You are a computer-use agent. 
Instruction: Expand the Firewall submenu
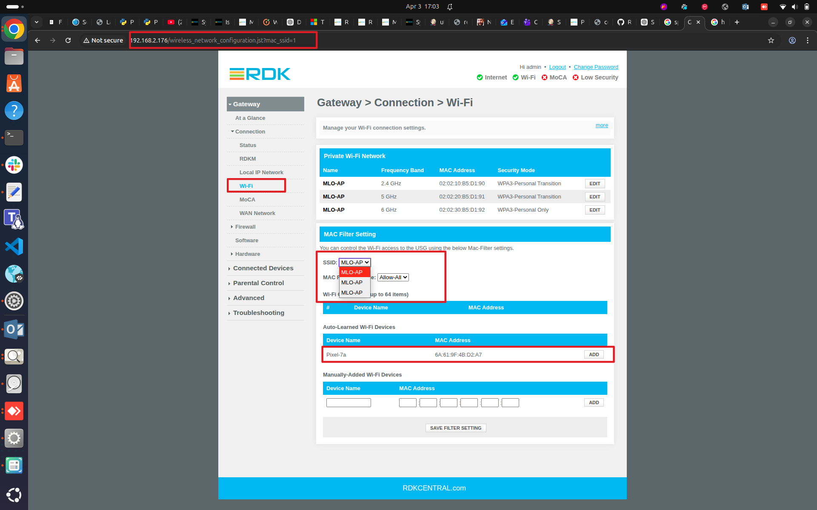(245, 227)
